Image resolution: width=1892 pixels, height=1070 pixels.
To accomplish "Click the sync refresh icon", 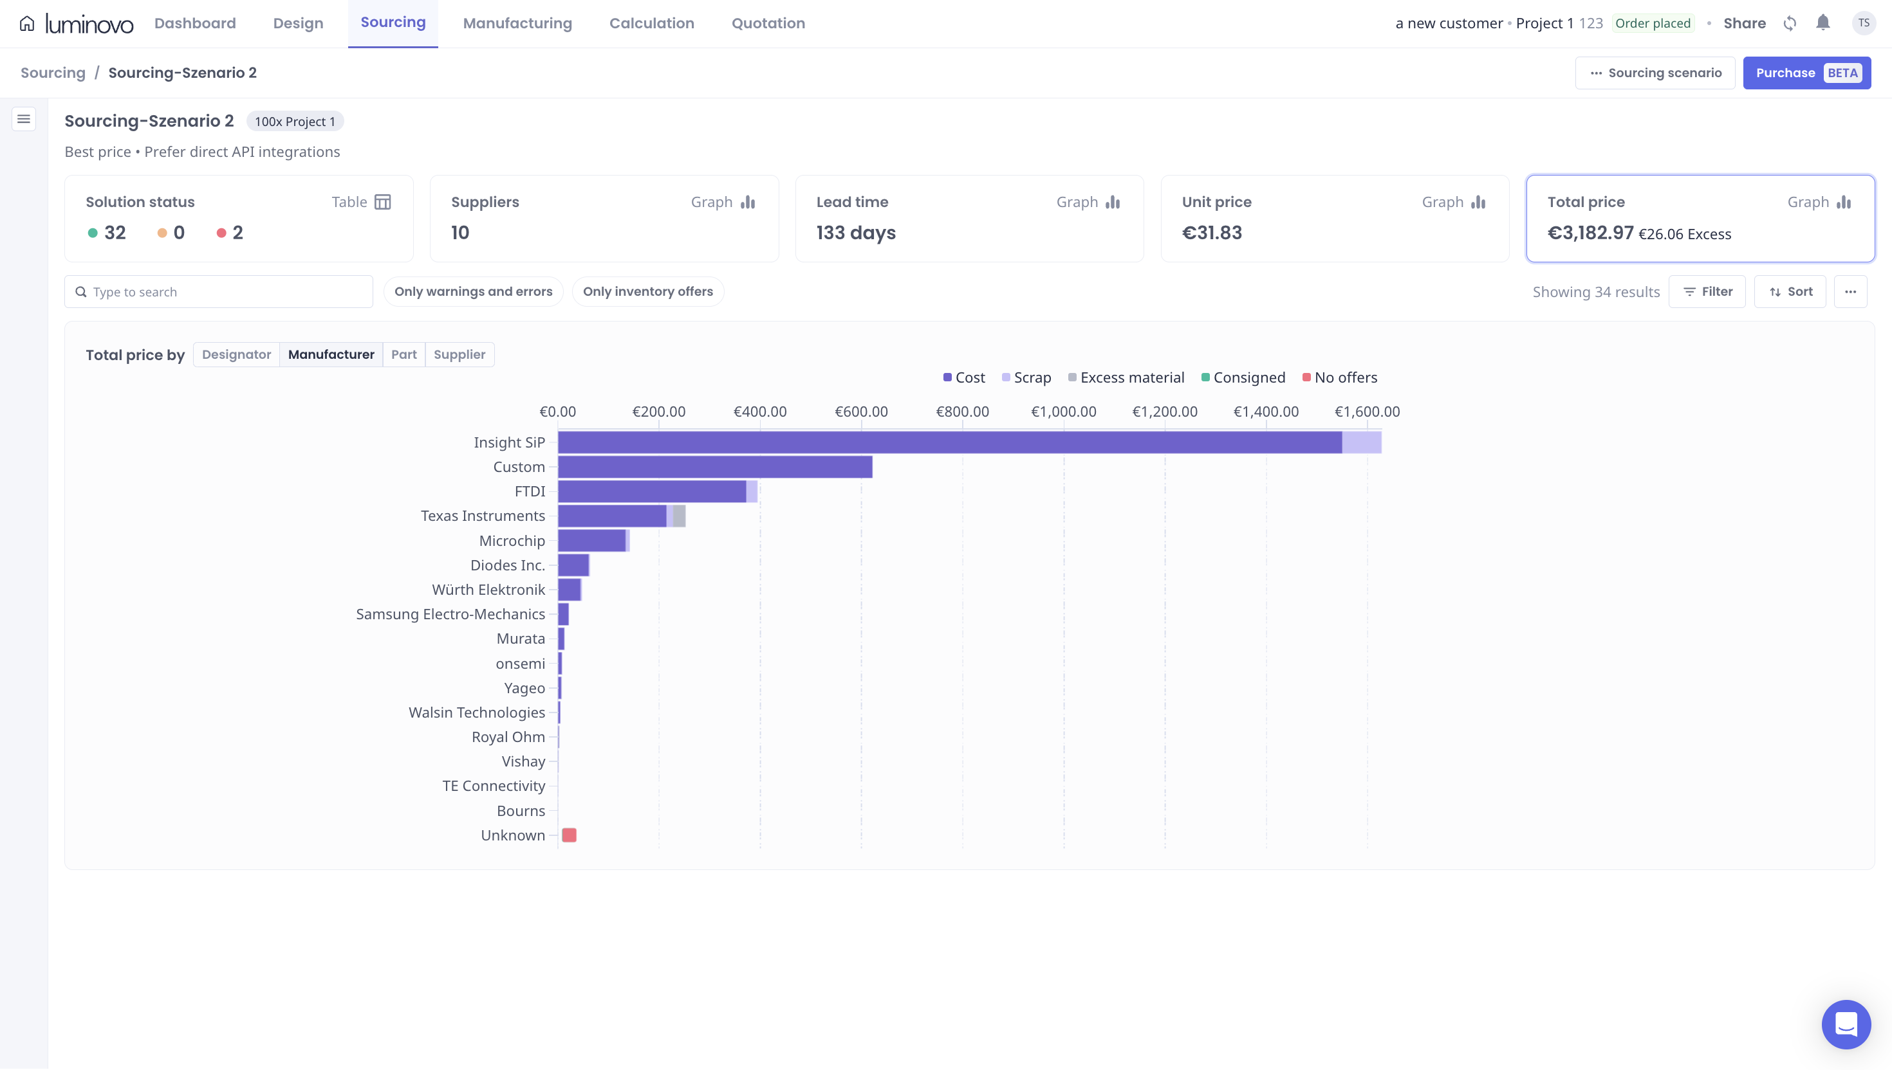I will point(1790,24).
